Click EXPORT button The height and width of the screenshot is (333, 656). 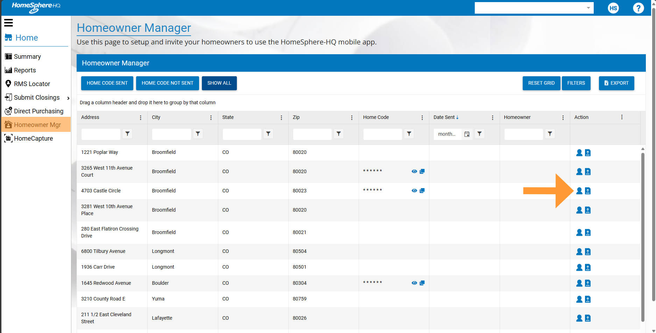[x=616, y=83]
